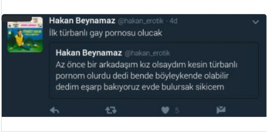Click the black redaction bar above avatar
Viewport: 270px width, 132px height.
click(17, 19)
